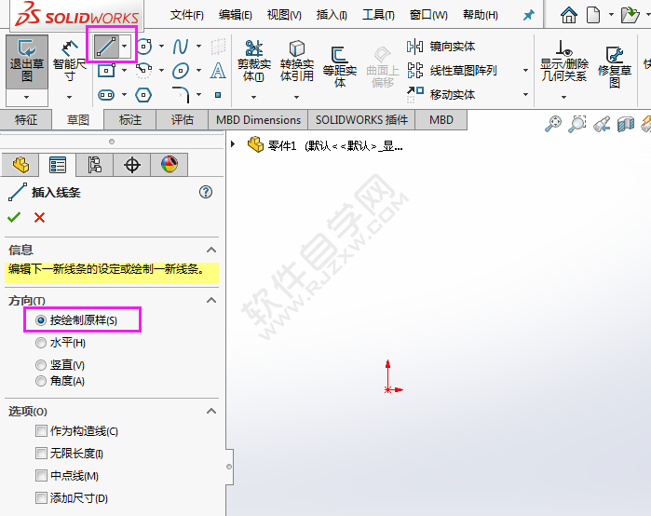This screenshot has width=651, height=516.
Task: Confirm line with green checkmark
Action: (14, 217)
